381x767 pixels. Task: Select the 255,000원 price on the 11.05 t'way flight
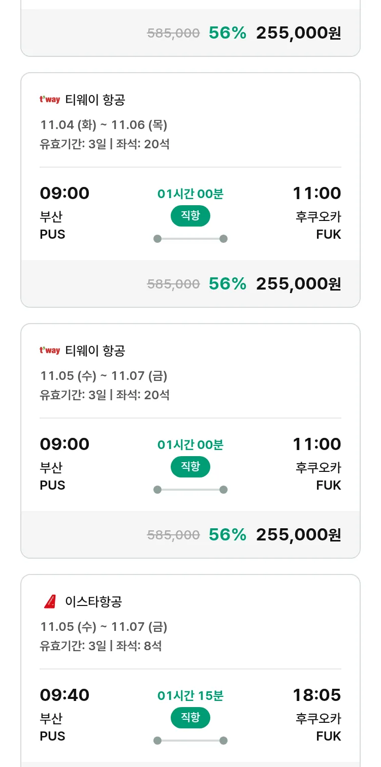pyautogui.click(x=298, y=534)
